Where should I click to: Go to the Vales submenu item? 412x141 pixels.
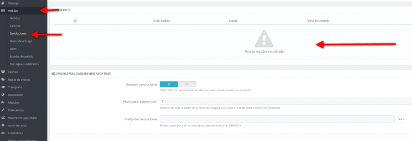pyautogui.click(x=13, y=49)
